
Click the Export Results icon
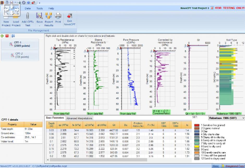click(49, 16)
